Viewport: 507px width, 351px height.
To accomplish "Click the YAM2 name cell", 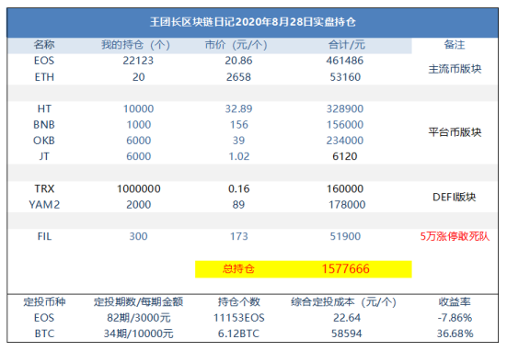I will click(44, 204).
